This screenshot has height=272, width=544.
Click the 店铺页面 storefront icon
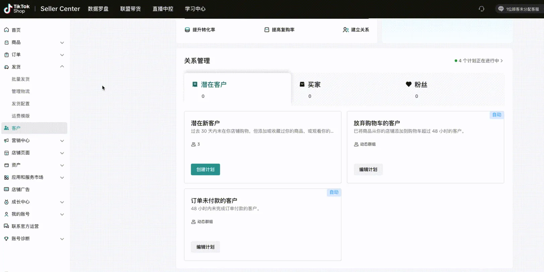point(6,153)
